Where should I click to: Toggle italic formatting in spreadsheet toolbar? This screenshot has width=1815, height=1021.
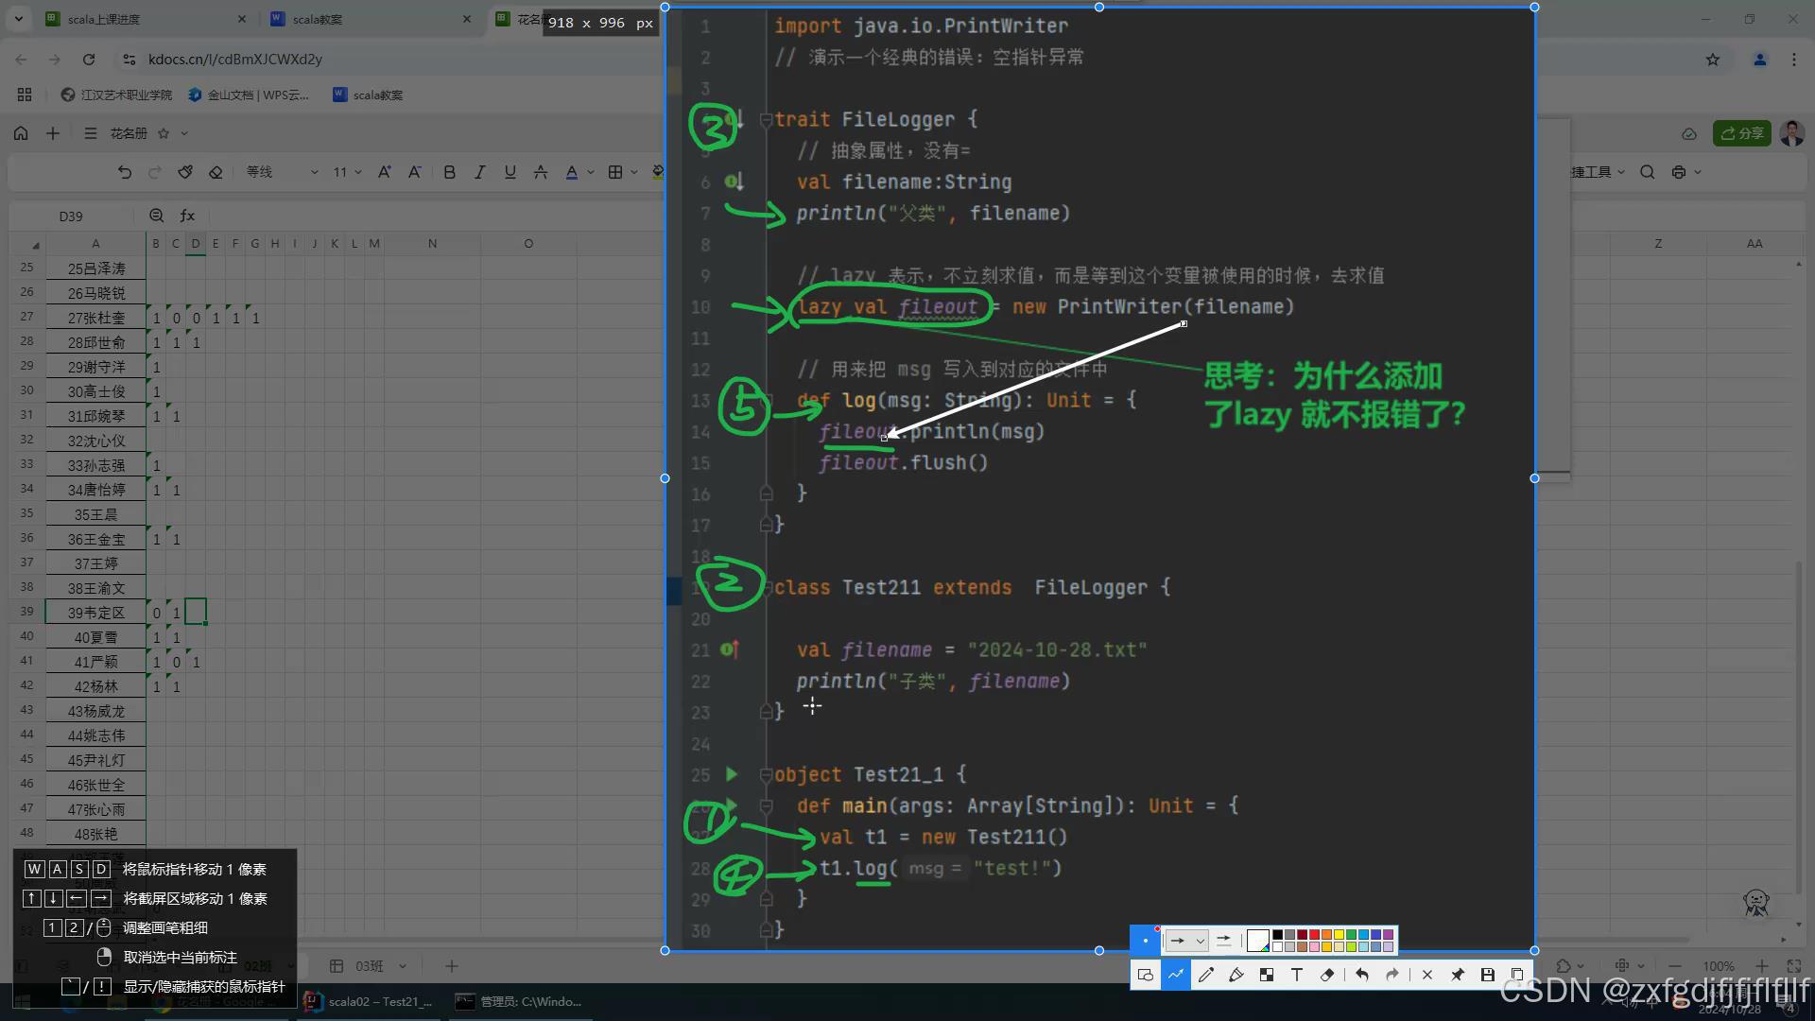click(480, 172)
